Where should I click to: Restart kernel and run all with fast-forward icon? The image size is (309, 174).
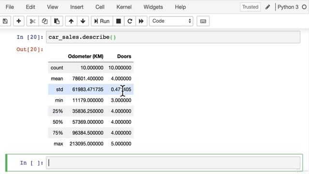(141, 21)
